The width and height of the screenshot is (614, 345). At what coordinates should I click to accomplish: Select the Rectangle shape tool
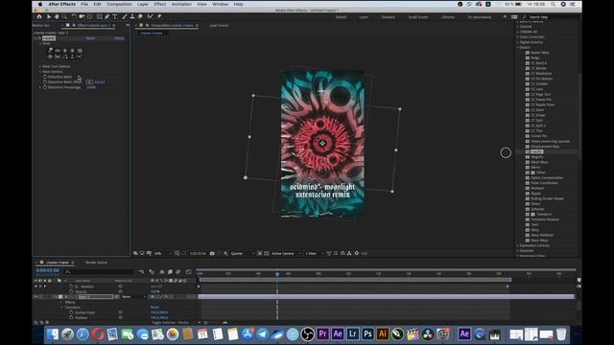tap(100, 17)
